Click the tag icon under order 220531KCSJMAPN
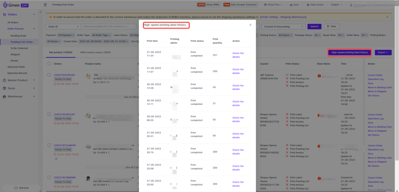 (x=56, y=159)
